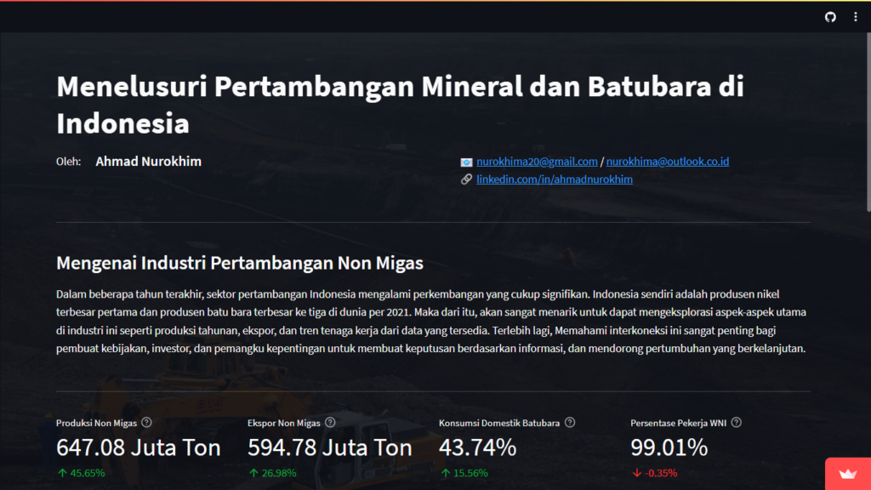Open the three-dot main menu
This screenshot has width=871, height=490.
click(856, 17)
